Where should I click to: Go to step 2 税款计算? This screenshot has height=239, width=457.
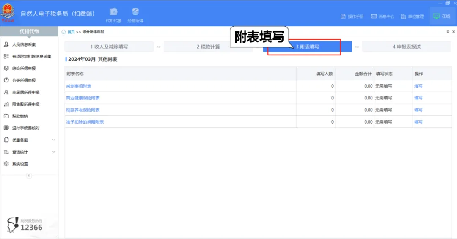208,47
